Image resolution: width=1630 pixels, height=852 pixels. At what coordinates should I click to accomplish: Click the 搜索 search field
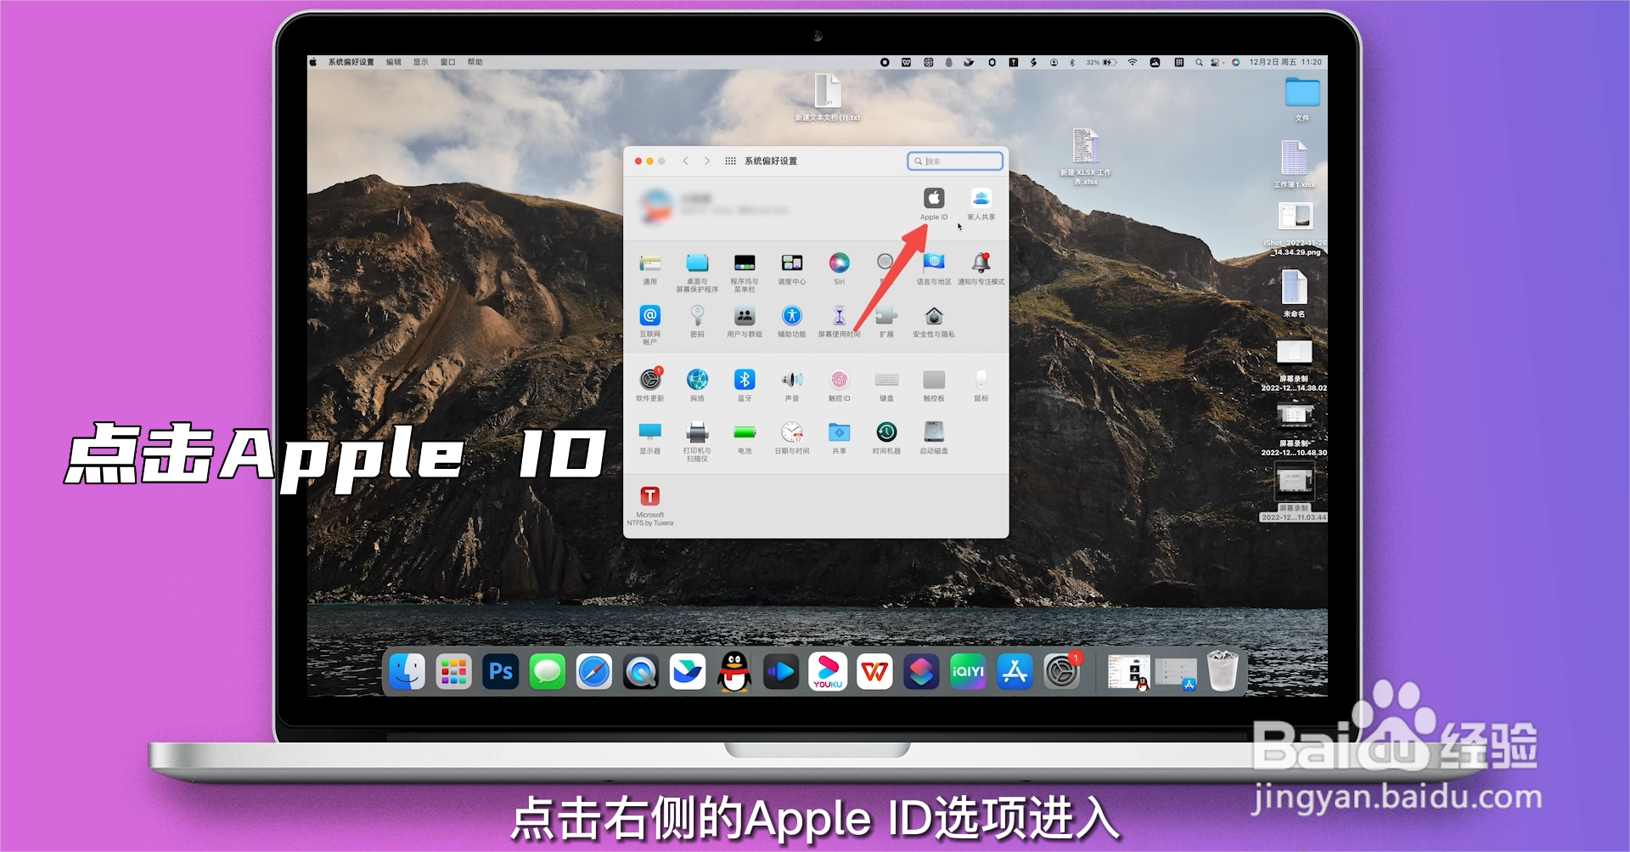pyautogui.click(x=955, y=161)
